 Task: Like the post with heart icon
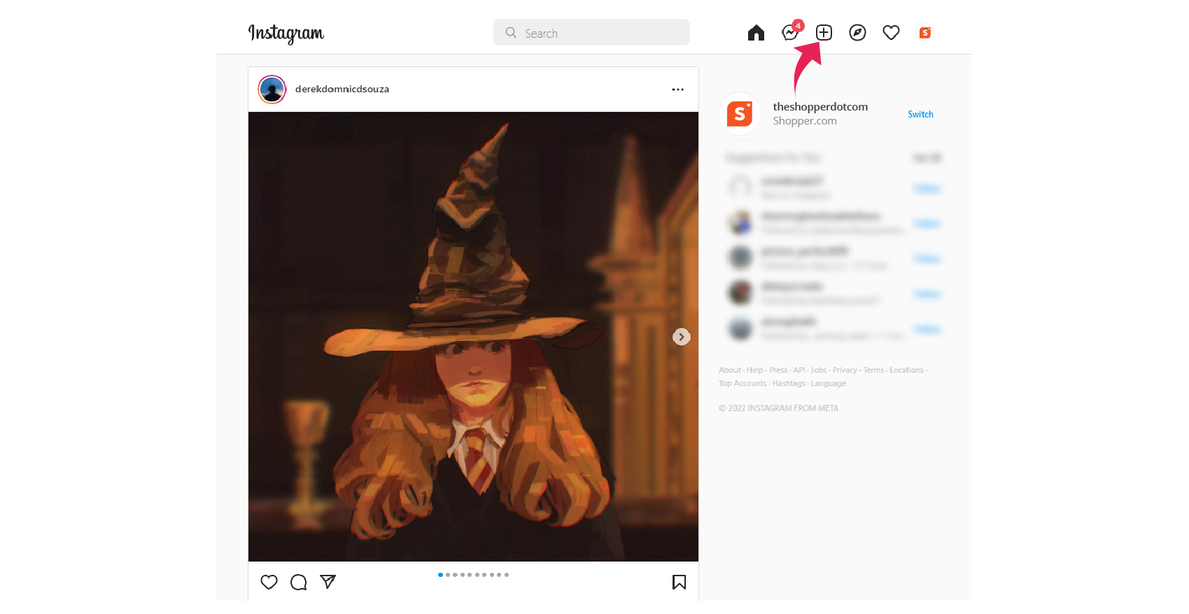[269, 582]
